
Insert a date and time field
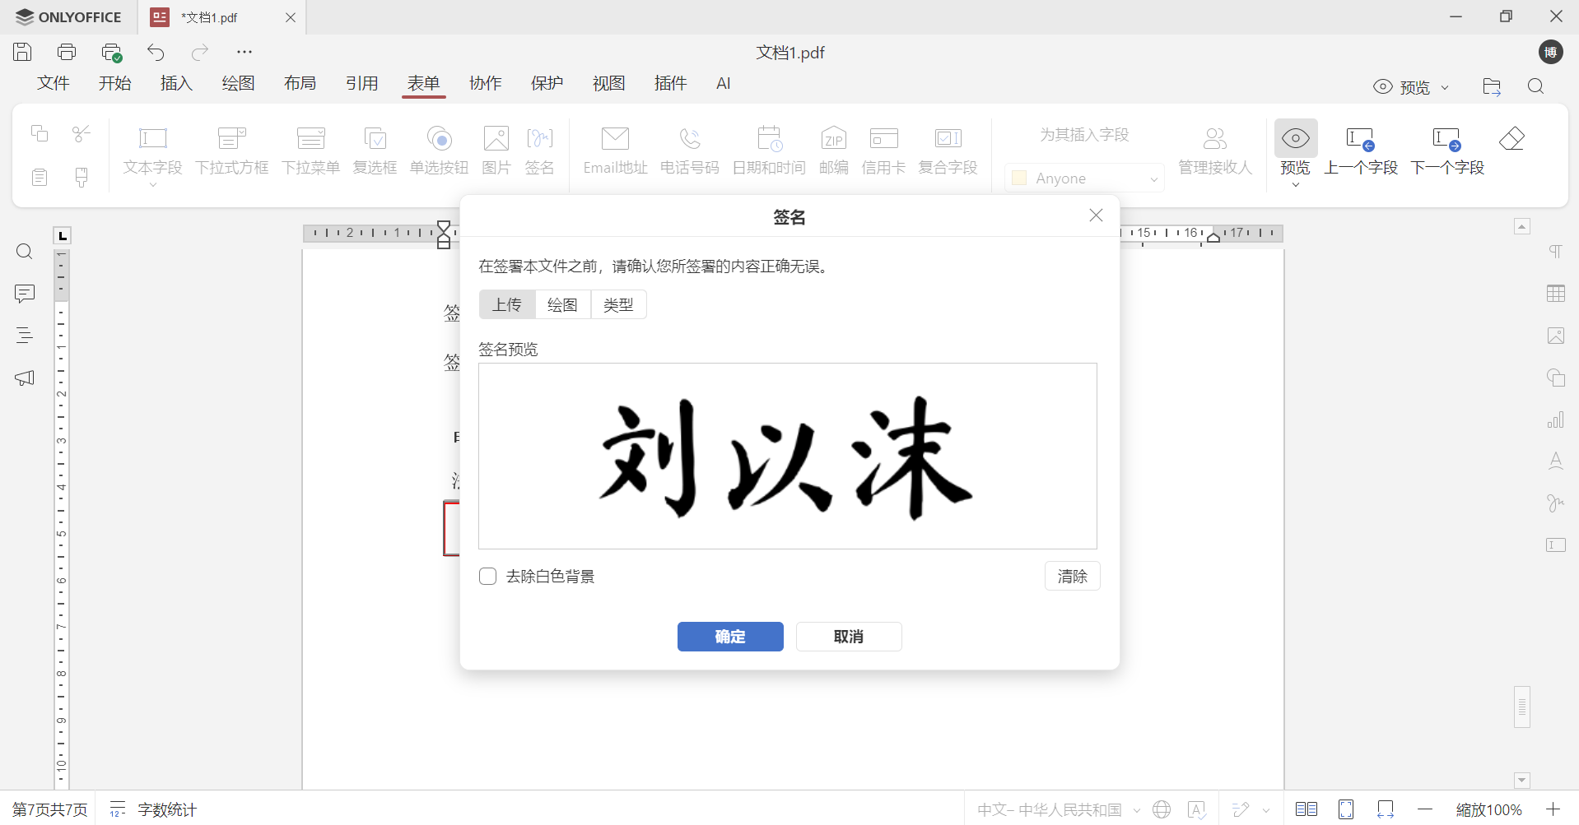(x=768, y=151)
